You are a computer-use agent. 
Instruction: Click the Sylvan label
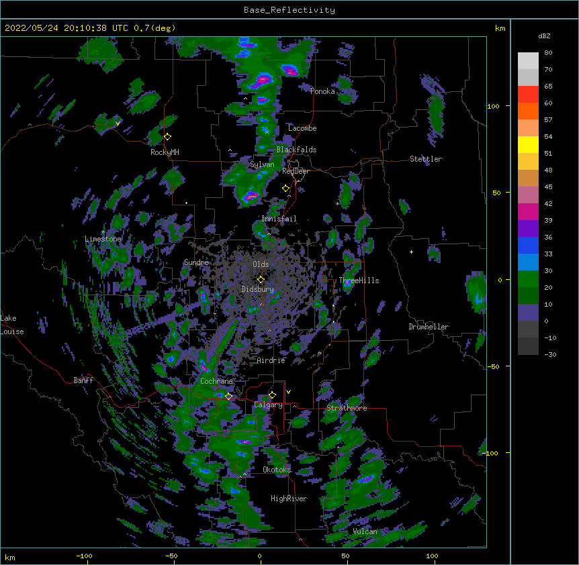click(x=262, y=164)
